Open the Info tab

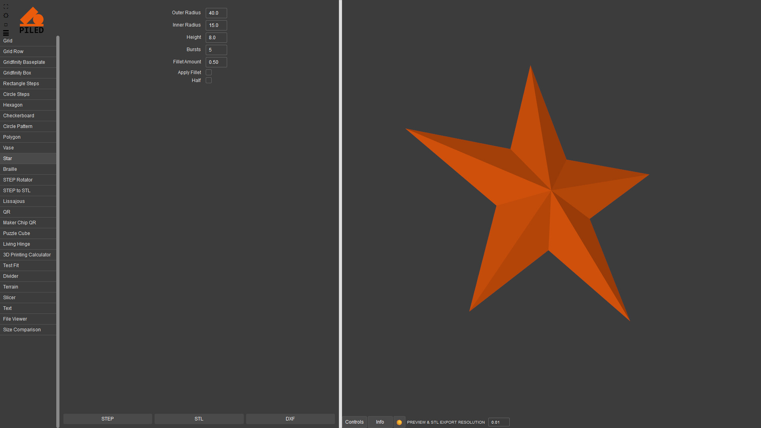coord(380,422)
